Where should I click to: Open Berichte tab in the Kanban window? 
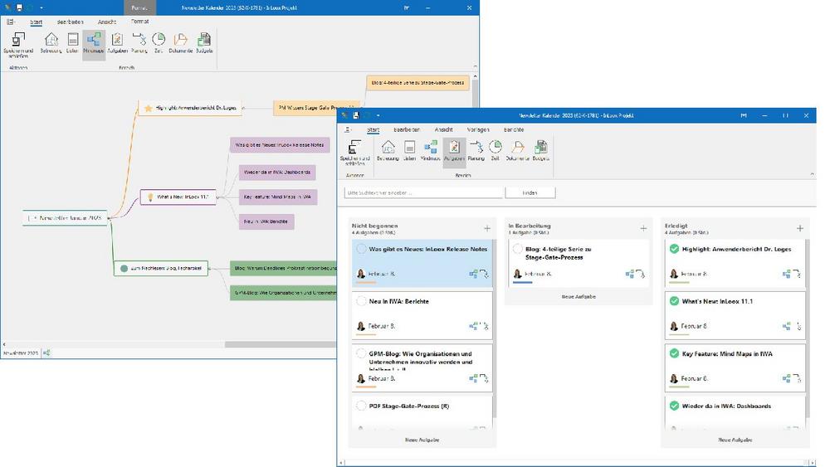pyautogui.click(x=514, y=129)
